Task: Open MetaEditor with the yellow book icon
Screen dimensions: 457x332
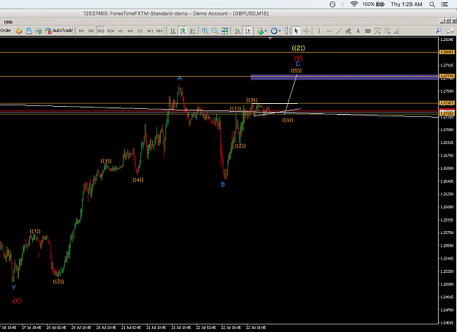Action: point(19,31)
